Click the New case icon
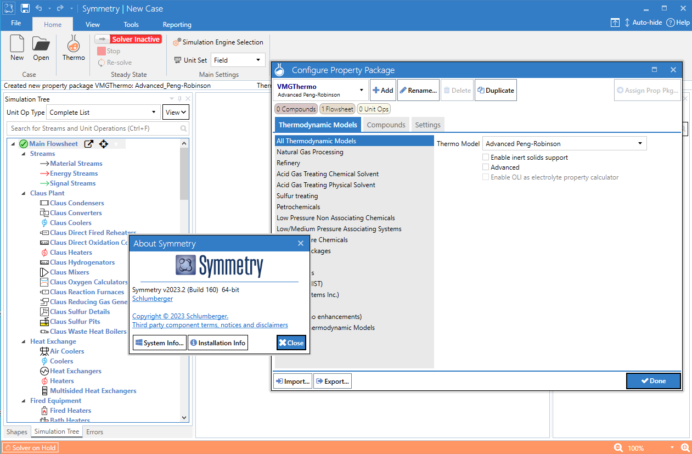 click(17, 44)
